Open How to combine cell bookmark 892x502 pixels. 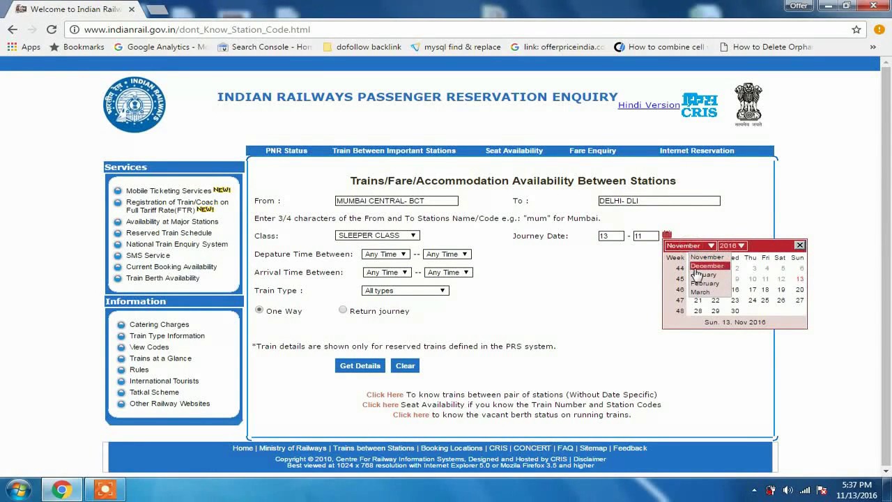pyautogui.click(x=659, y=47)
